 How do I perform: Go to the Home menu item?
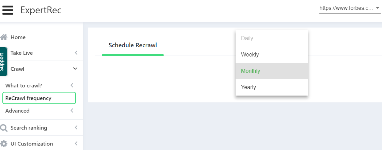coord(18,37)
